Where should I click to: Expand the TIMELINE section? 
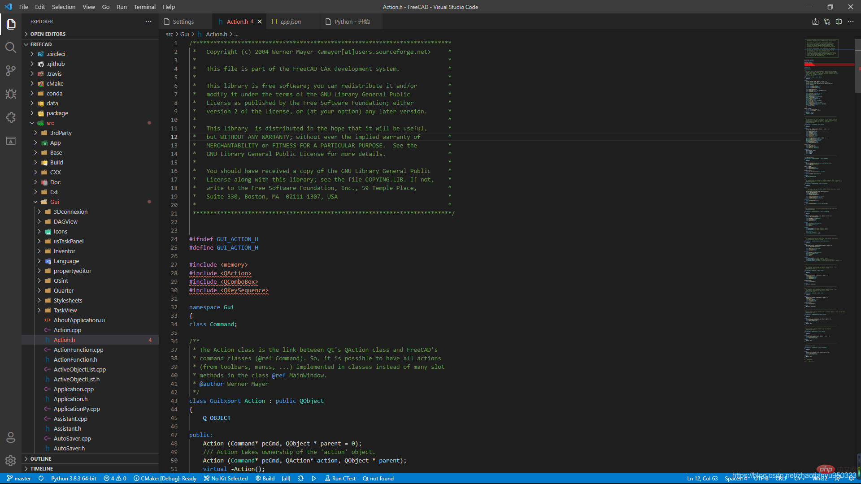click(41, 468)
